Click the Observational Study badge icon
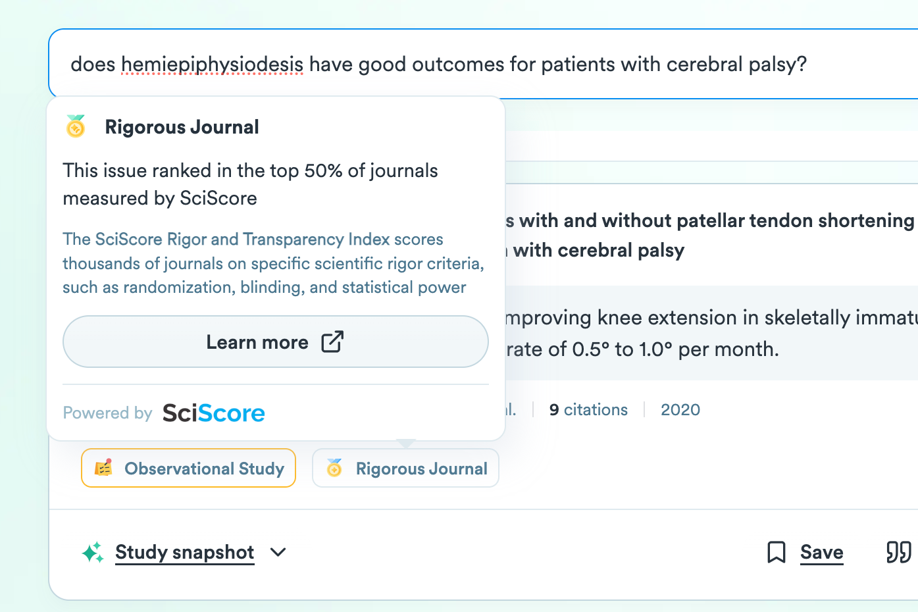 [x=103, y=468]
